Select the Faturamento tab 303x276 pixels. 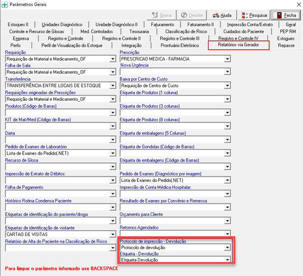[x=163, y=25]
